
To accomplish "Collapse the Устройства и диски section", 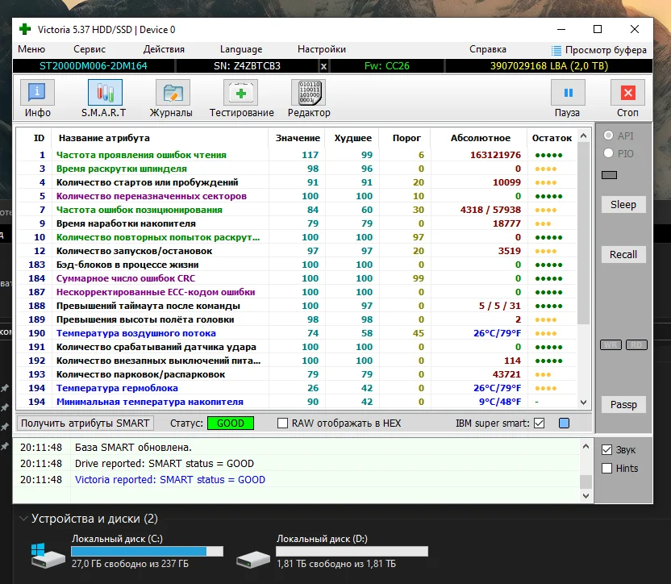I will 23,519.
